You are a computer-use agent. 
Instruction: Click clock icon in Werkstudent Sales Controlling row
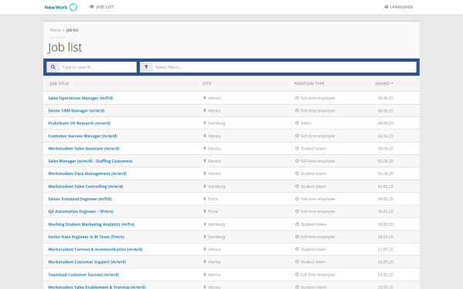297,187
